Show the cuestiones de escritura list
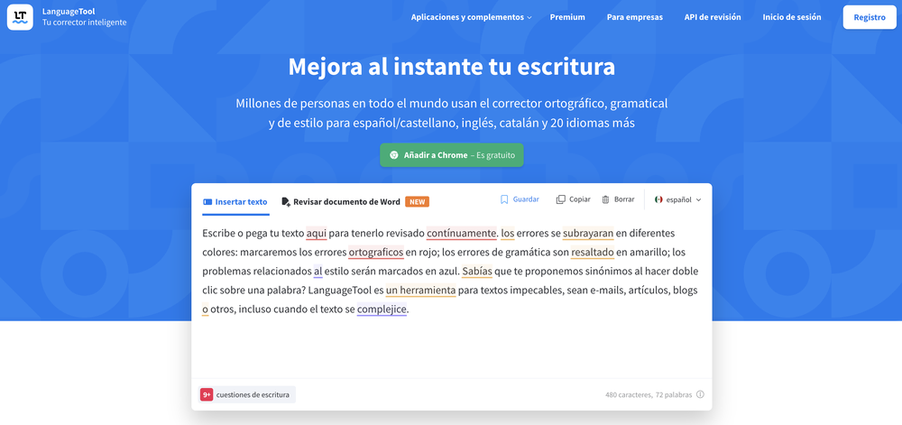This screenshot has width=902, height=425. coord(247,394)
